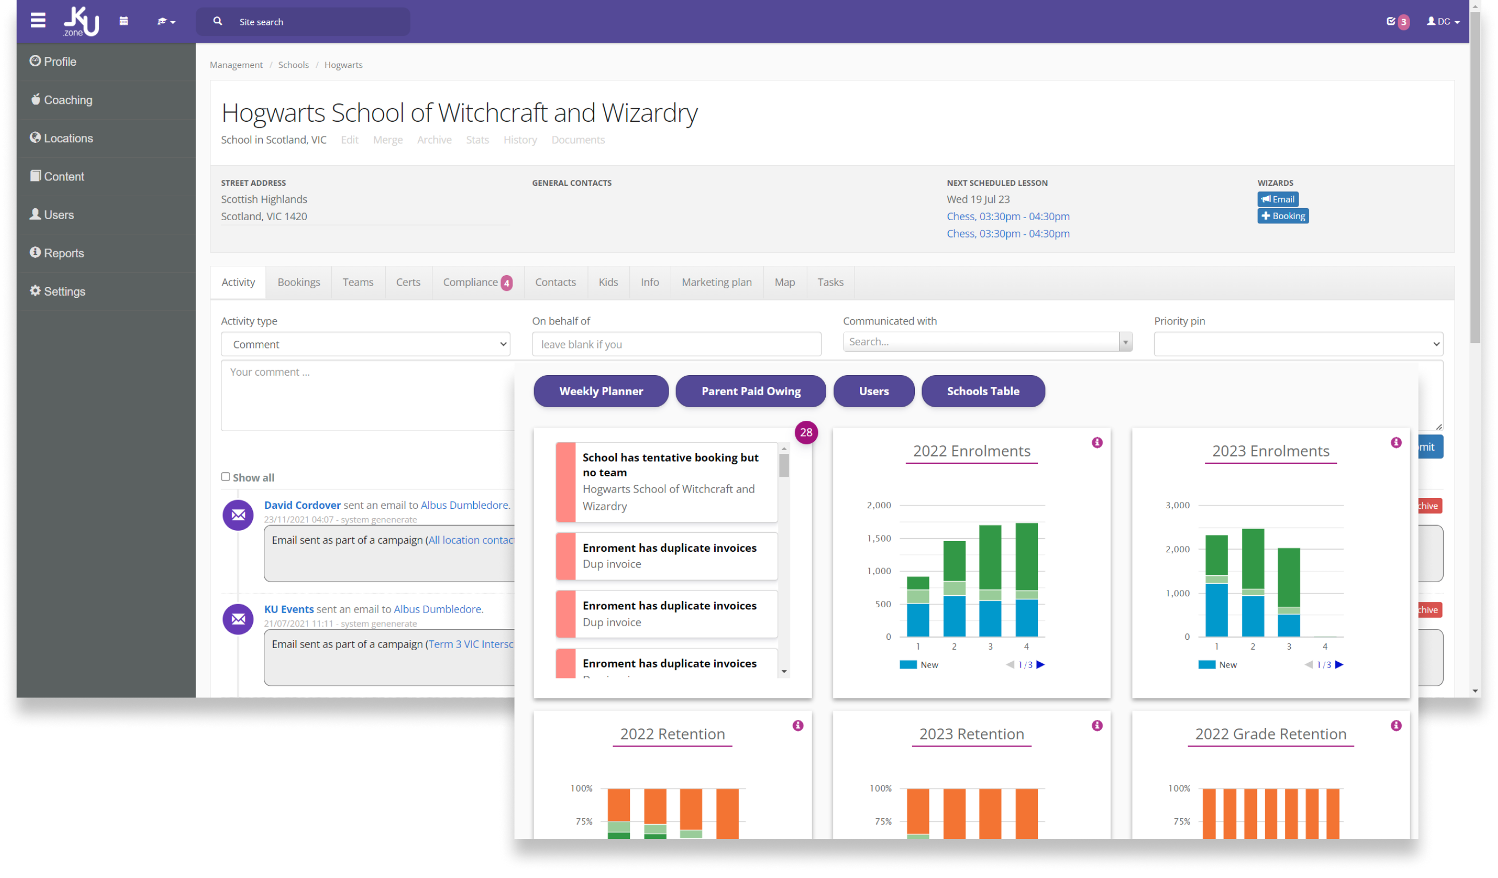The image size is (1498, 878).
Task: Switch to the Bookings tab
Action: pos(299,282)
